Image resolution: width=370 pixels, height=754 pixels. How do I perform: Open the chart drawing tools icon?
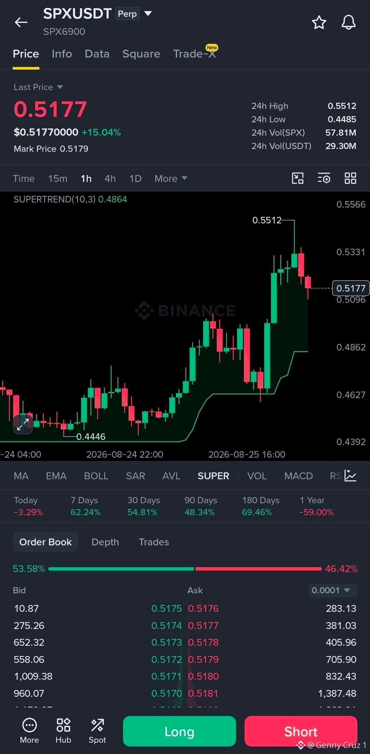pyautogui.click(x=297, y=178)
